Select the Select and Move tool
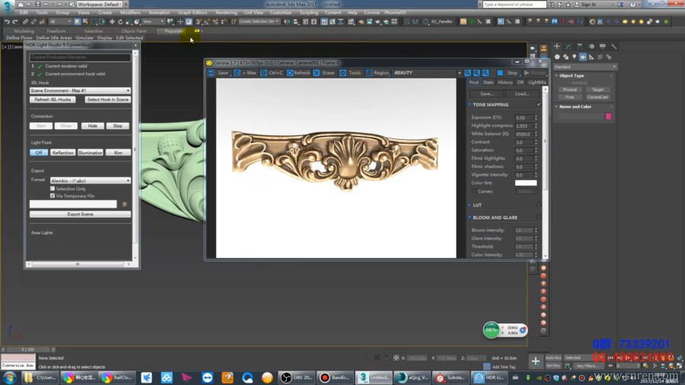Screen dimensions: 685x385 pos(112,21)
